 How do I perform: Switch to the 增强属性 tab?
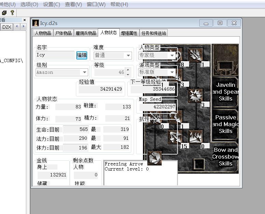pyautogui.click(x=129, y=33)
